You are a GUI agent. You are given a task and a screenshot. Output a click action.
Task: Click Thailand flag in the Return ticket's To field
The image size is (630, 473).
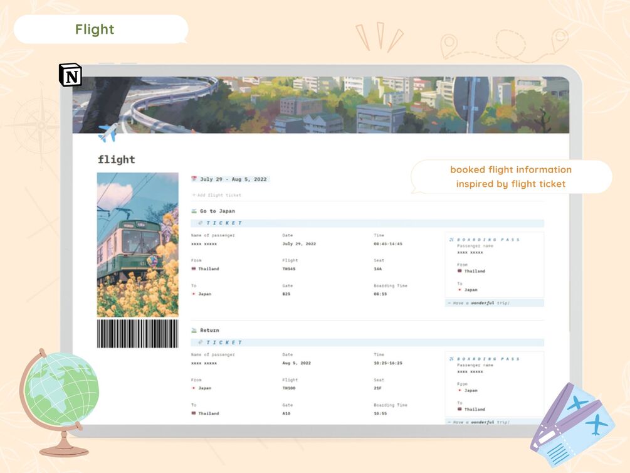(194, 413)
